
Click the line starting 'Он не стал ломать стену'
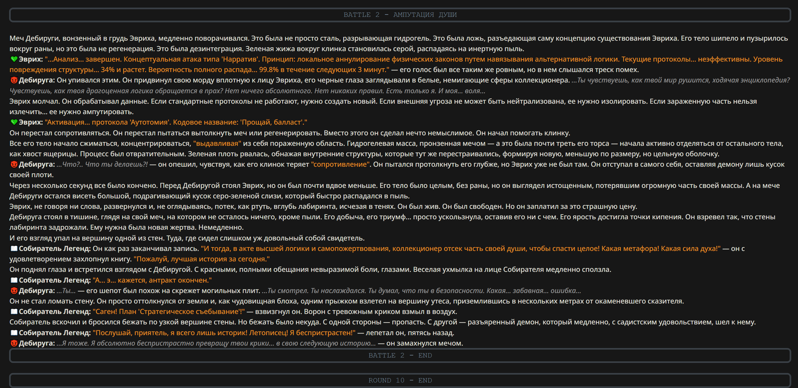click(x=347, y=301)
